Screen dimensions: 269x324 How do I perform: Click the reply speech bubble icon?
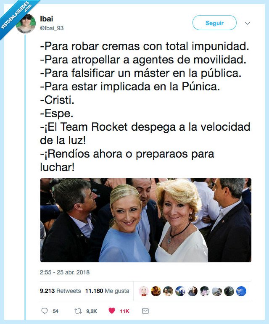[x=45, y=311]
